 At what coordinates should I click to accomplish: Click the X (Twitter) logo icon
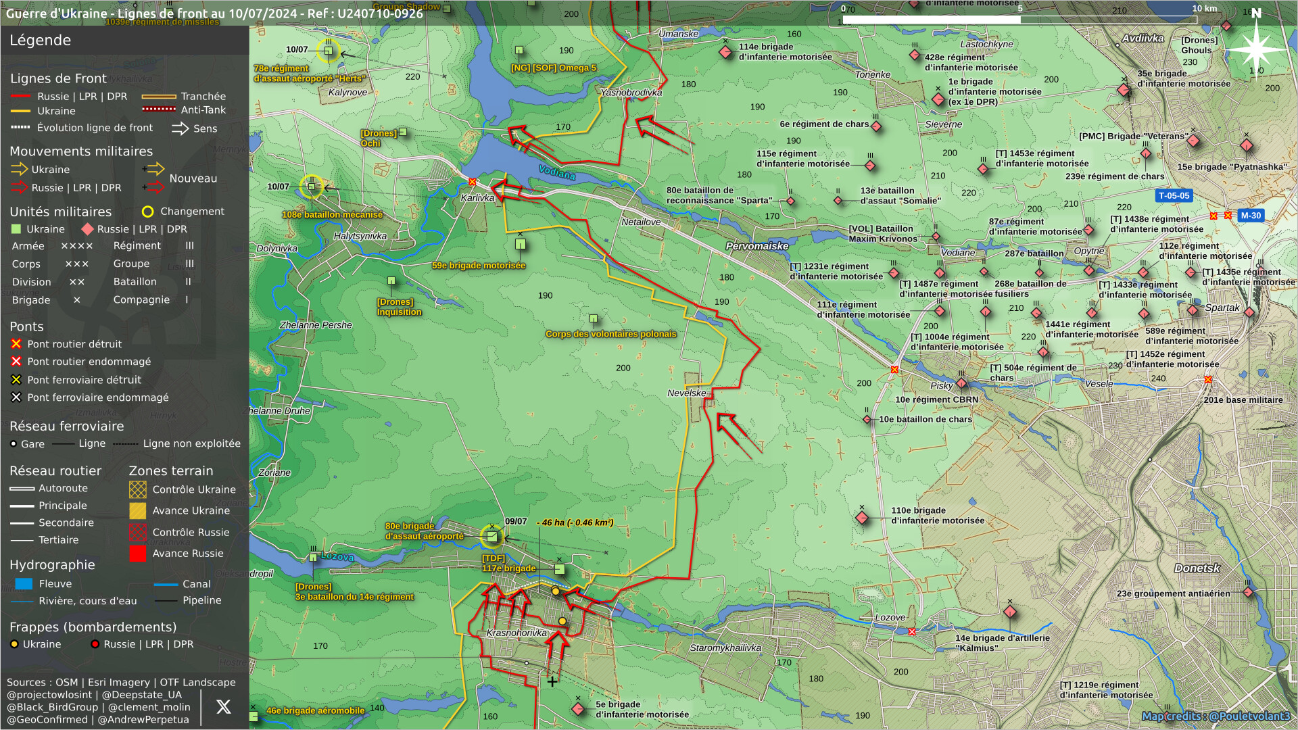click(224, 707)
